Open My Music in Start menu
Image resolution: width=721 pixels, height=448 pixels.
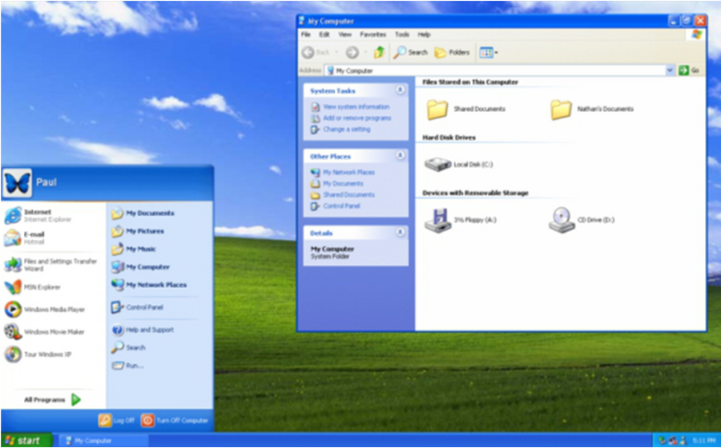pos(134,249)
